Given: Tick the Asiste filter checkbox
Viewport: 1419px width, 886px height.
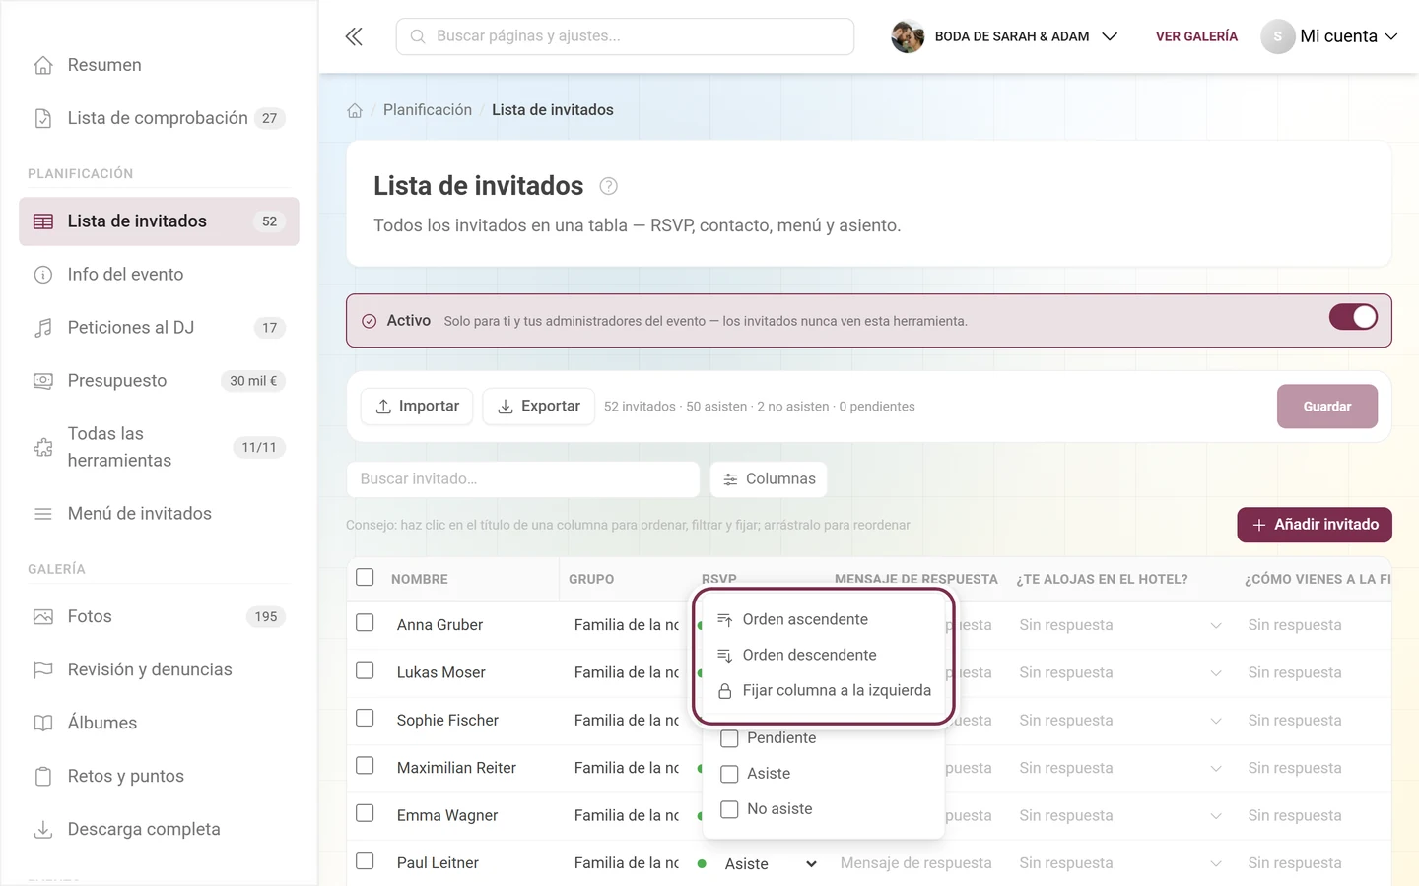Looking at the screenshot, I should click(x=729, y=774).
